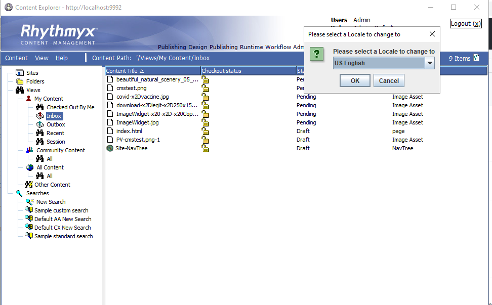Click the Other Content icon
Viewport: 492px width, 305px height.
29,184
